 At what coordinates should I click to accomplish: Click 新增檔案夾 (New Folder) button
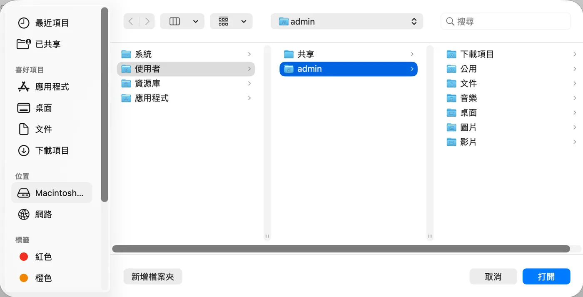tap(153, 277)
